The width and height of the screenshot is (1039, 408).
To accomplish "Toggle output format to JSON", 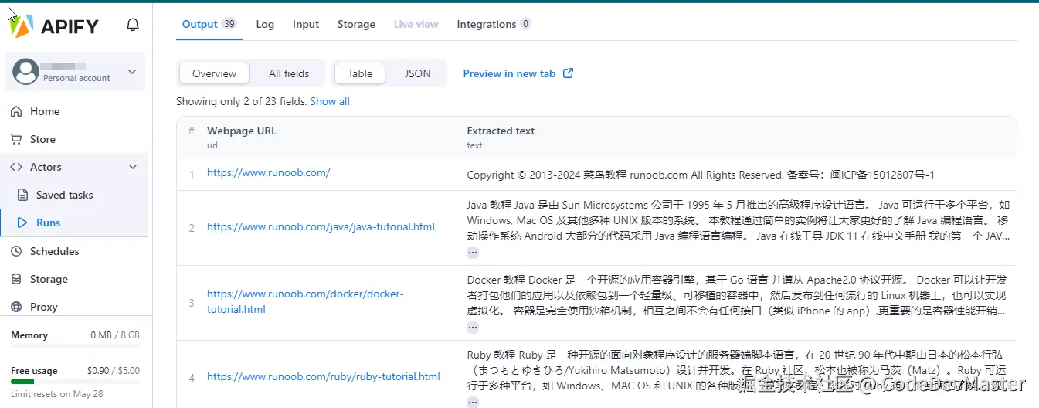I will 418,73.
